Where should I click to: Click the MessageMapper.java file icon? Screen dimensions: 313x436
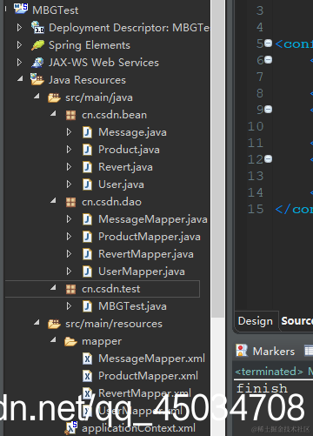tap(87, 219)
